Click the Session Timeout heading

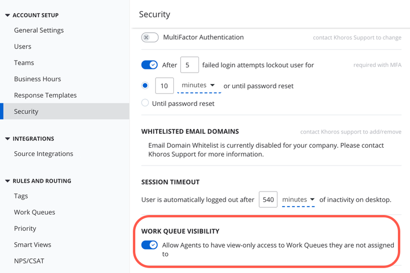170,182
